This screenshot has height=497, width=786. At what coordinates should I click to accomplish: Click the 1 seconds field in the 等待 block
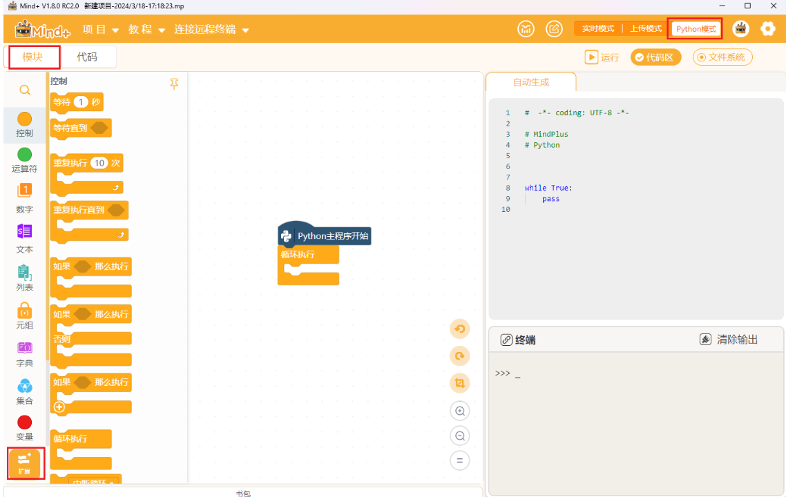point(81,102)
